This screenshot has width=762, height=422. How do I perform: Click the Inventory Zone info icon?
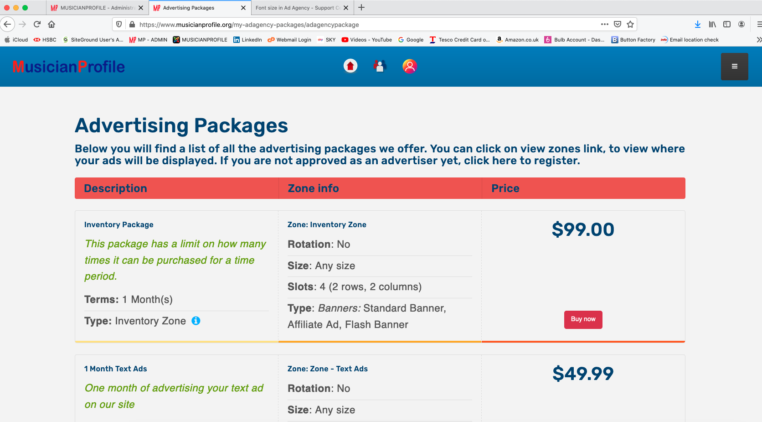[196, 321]
